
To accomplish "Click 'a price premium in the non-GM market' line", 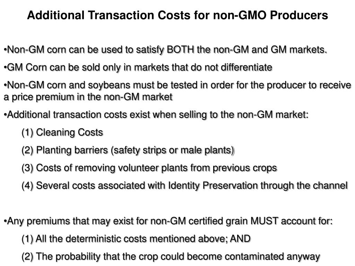I will pos(88,97).
